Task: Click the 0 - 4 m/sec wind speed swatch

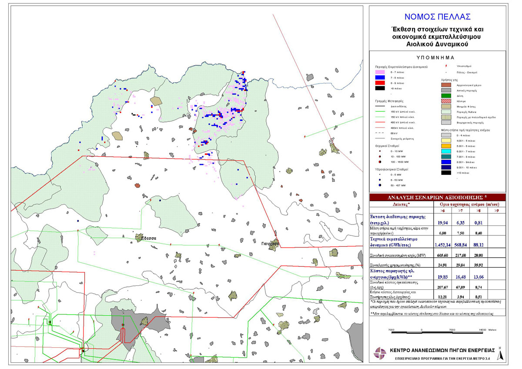Action: click(x=446, y=135)
